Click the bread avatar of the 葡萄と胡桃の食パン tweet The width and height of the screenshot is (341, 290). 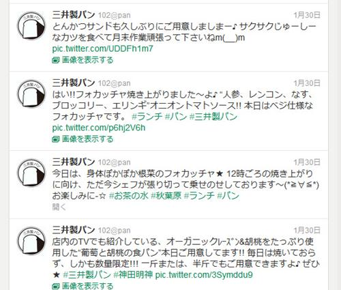click(31, 241)
